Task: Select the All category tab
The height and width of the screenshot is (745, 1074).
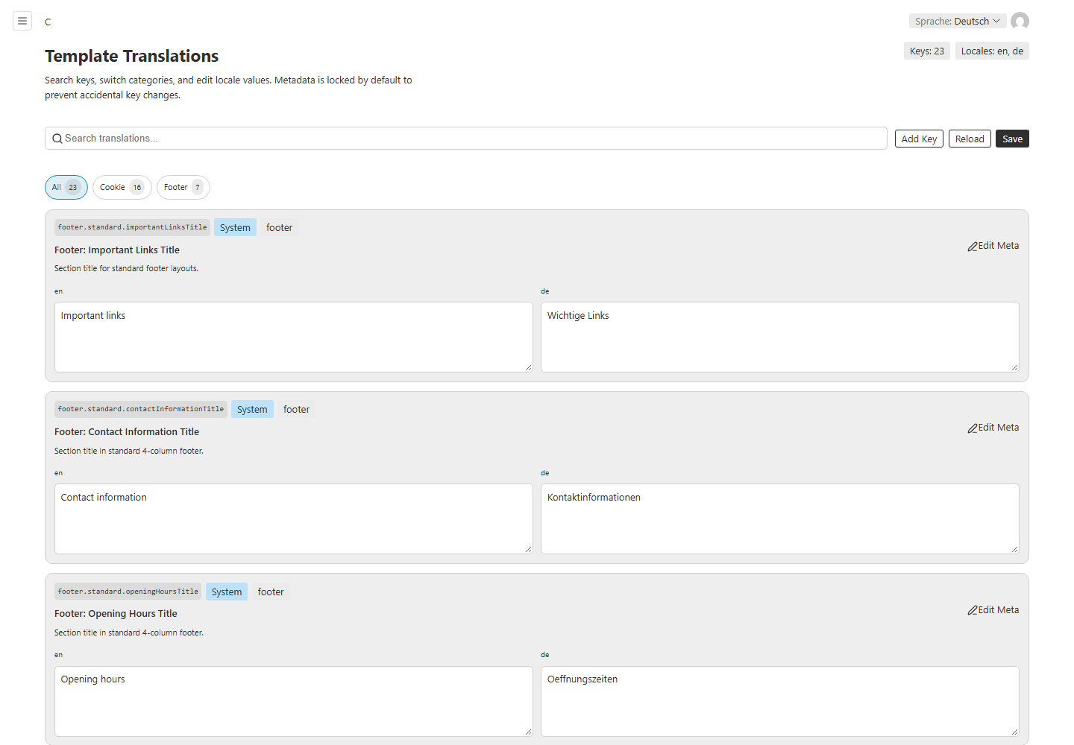Action: (x=66, y=187)
